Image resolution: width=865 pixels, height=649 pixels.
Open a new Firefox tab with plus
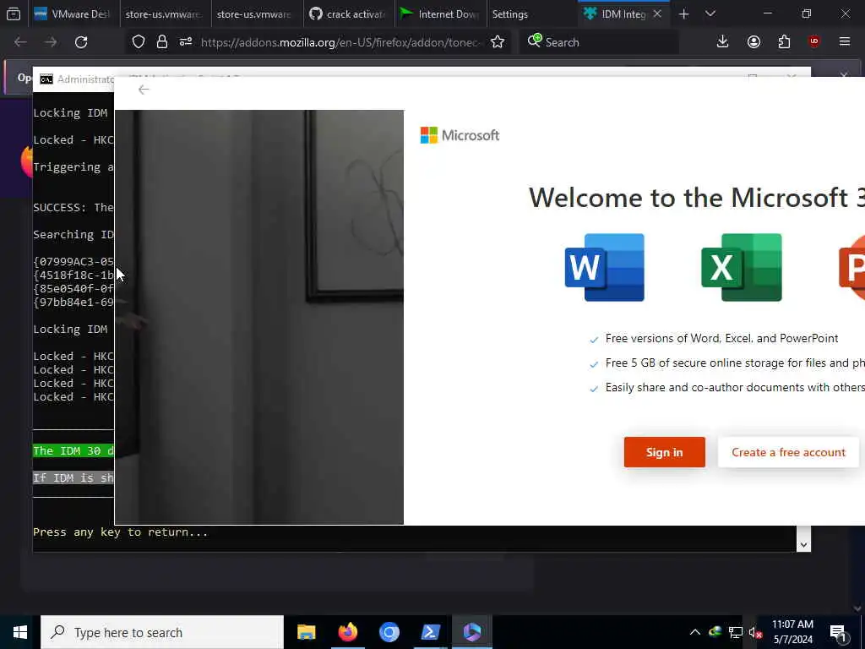pos(684,14)
